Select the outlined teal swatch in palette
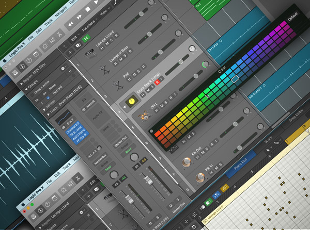Image resolution: width=310 pixels, height=230 pixels. click(235, 79)
